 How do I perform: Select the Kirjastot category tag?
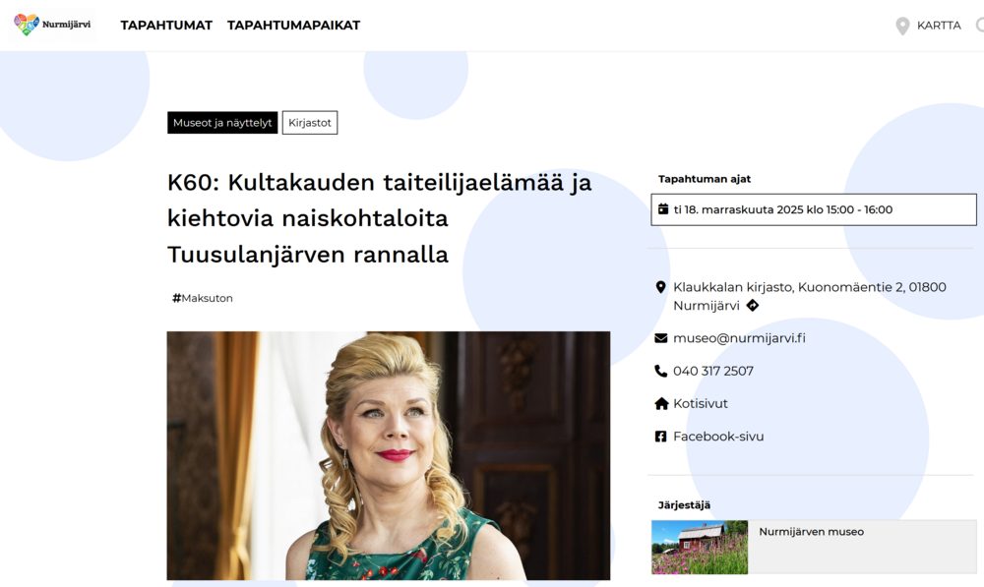[x=309, y=123]
